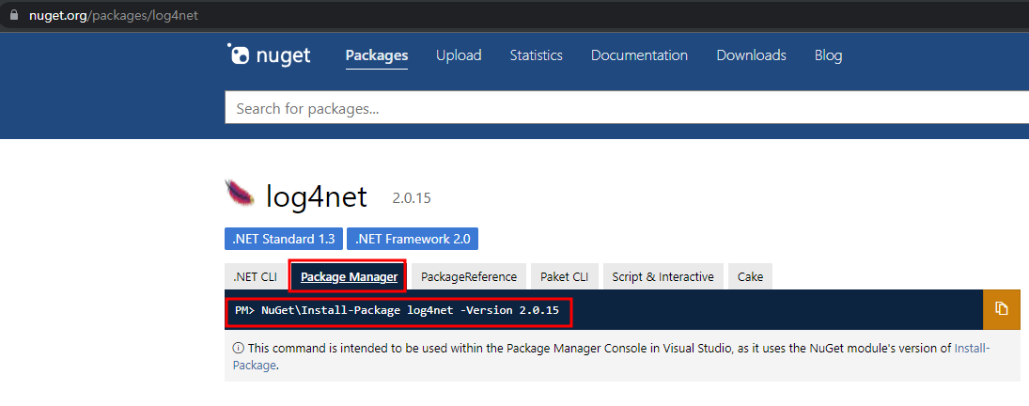Focus the Search for packages field

pyautogui.click(x=627, y=108)
